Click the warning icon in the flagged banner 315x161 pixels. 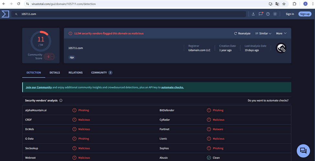(x=70, y=33)
